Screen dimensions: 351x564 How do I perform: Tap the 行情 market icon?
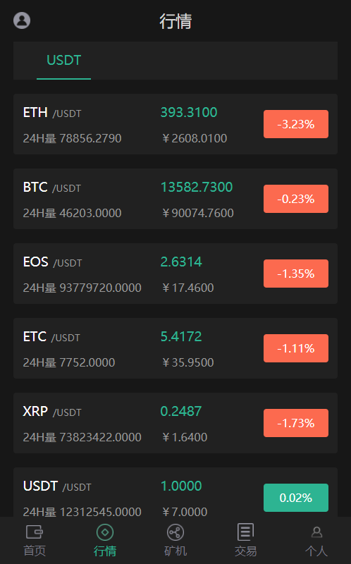pyautogui.click(x=105, y=532)
